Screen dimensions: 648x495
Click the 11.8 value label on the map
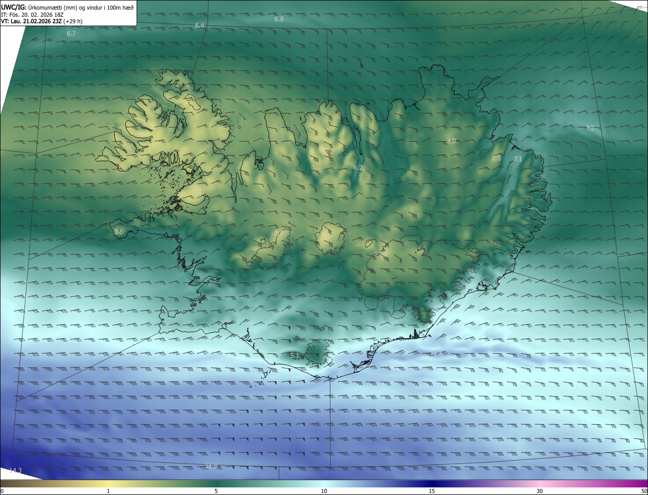[211, 466]
